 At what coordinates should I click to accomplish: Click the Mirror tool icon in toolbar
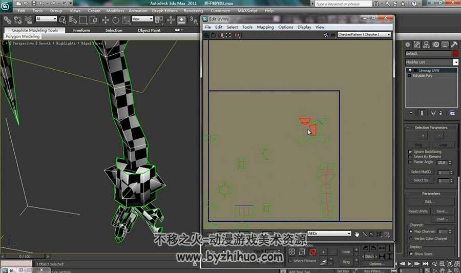pos(159,20)
